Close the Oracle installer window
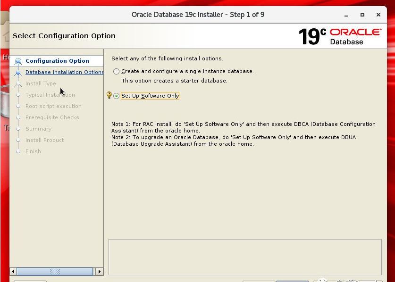Image resolution: width=395 pixels, height=282 pixels. (x=378, y=15)
